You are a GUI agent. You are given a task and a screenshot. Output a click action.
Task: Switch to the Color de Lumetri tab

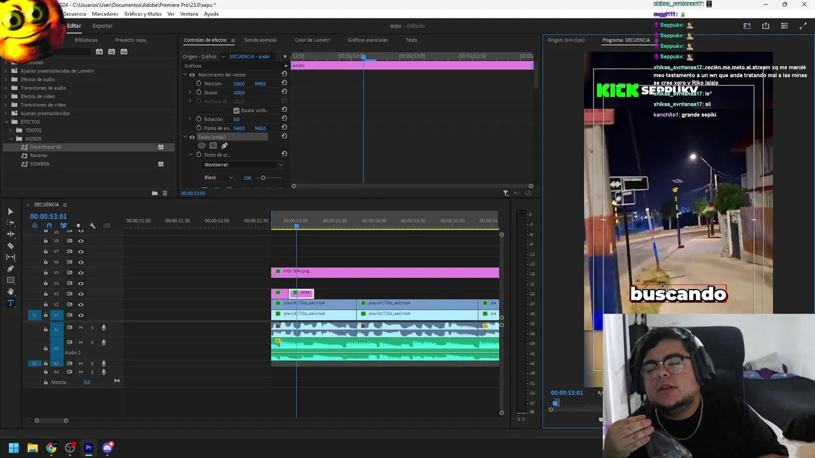point(312,40)
